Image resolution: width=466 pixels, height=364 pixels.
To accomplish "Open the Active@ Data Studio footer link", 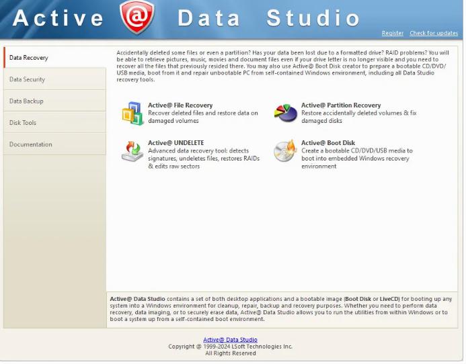I will [x=230, y=340].
